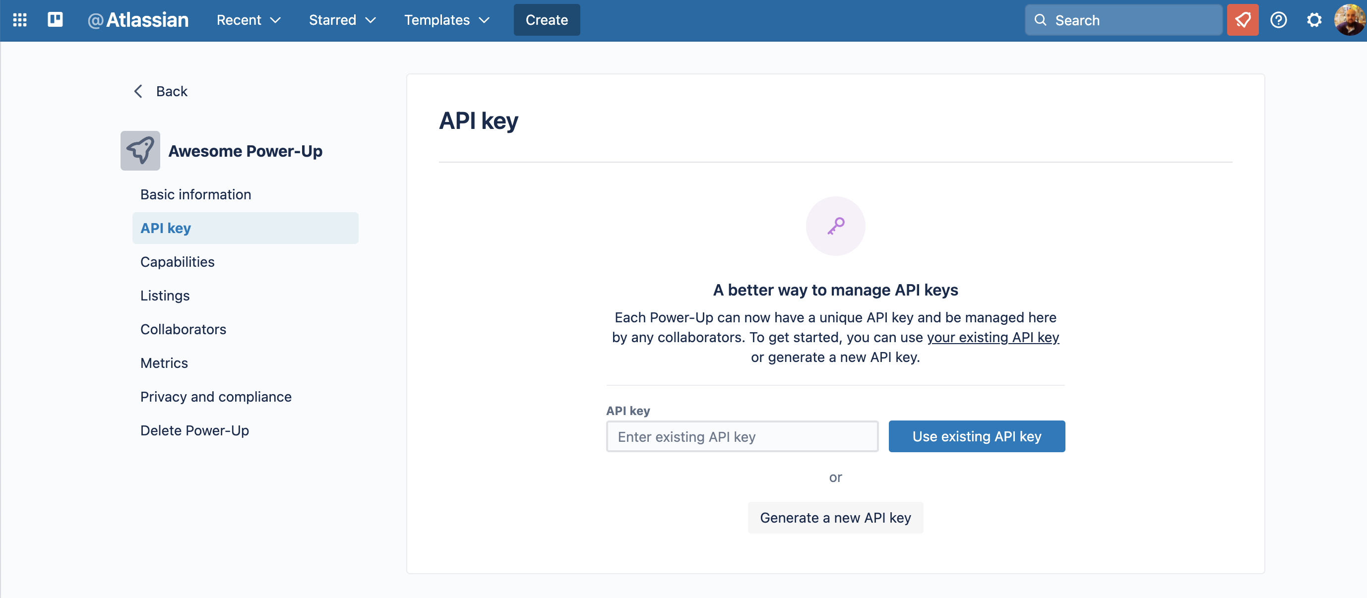Image resolution: width=1367 pixels, height=598 pixels.
Task: Click the Back arrow chevron
Action: [x=138, y=91]
